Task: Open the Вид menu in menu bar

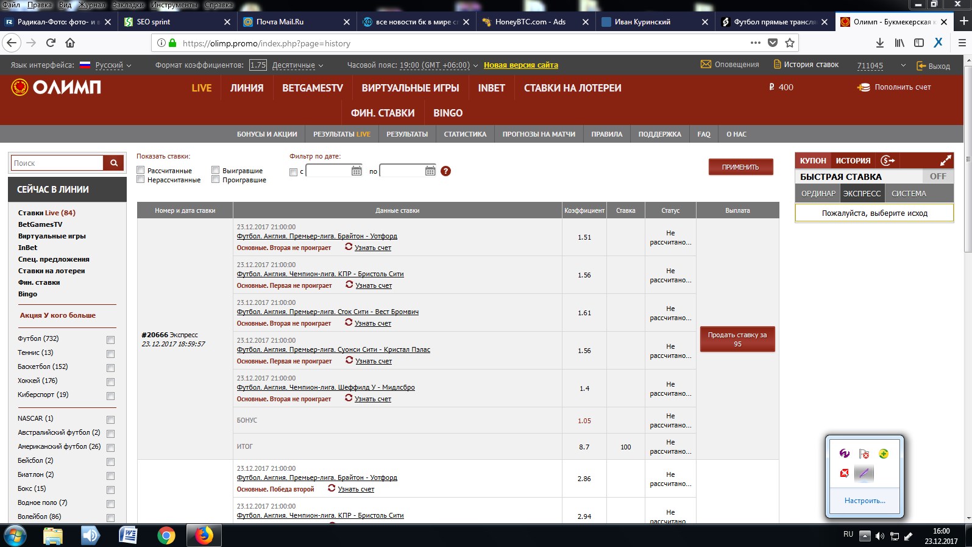Action: click(65, 5)
